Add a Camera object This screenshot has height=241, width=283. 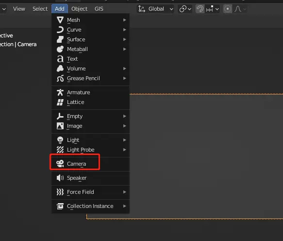[x=91, y=164]
